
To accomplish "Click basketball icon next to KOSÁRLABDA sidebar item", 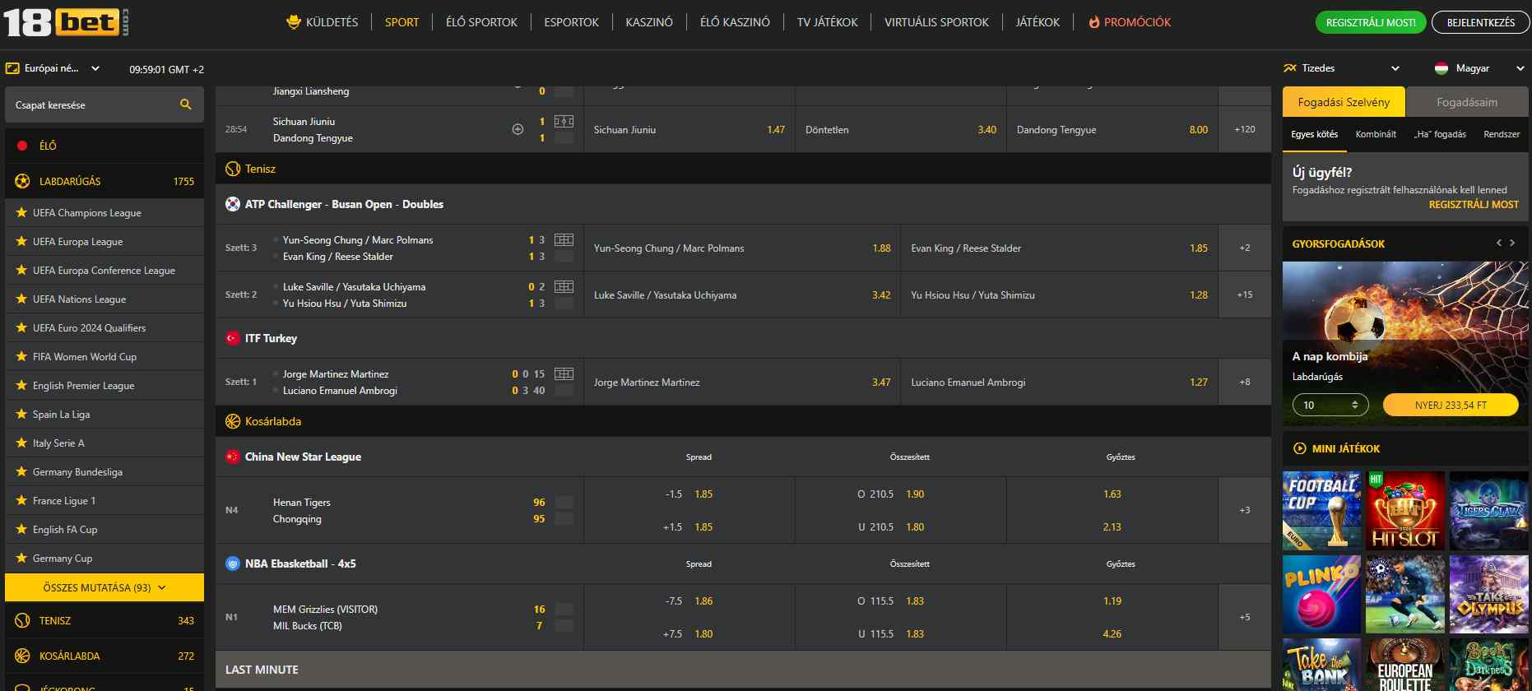I will [x=22, y=656].
